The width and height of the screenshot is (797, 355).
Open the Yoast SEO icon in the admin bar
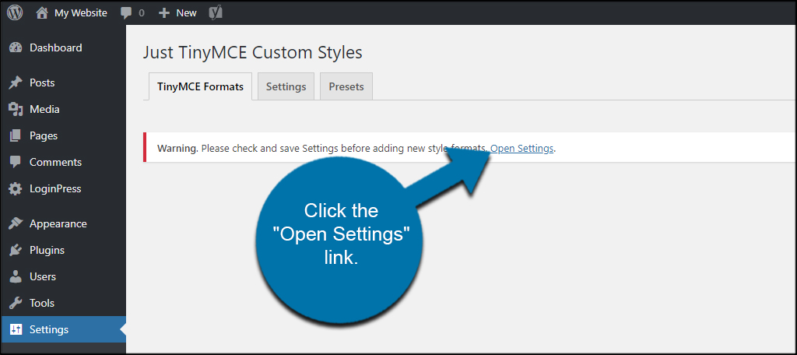pyautogui.click(x=216, y=12)
